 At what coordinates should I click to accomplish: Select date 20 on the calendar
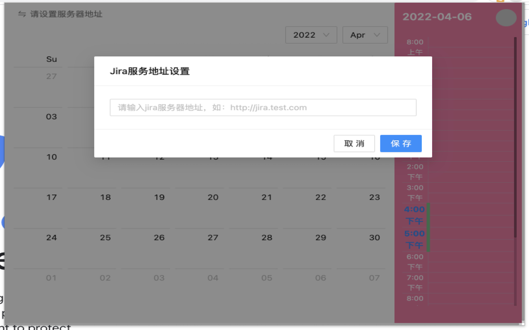tap(213, 197)
